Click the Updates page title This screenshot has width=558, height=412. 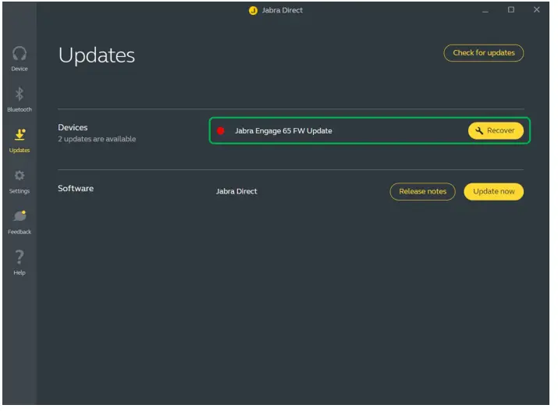[97, 55]
